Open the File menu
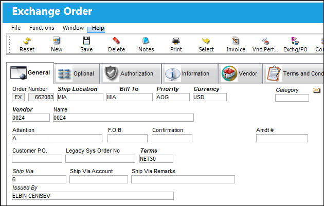This screenshot has width=324, height=206. 16,28
